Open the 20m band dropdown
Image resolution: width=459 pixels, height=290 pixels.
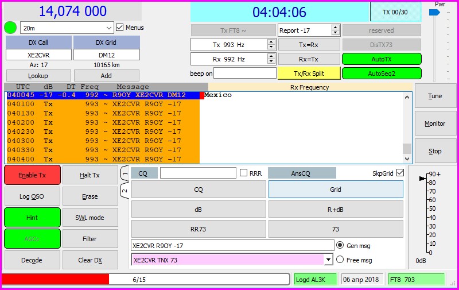(x=109, y=28)
